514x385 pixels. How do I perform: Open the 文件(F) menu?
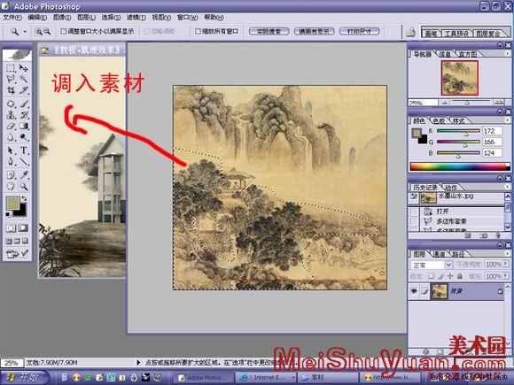[12, 17]
